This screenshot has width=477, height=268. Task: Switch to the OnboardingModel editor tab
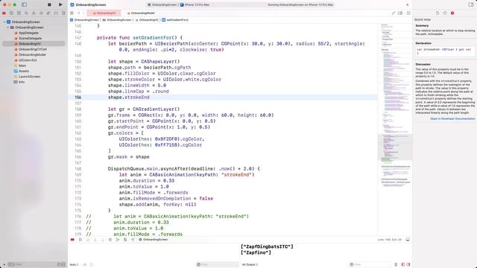coord(141,13)
